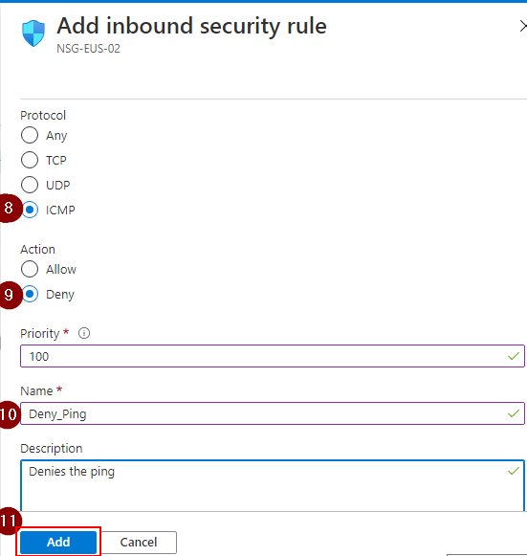Image resolution: width=527 pixels, height=556 pixels.
Task: Click the green checkmark in Description box
Action: click(x=514, y=471)
